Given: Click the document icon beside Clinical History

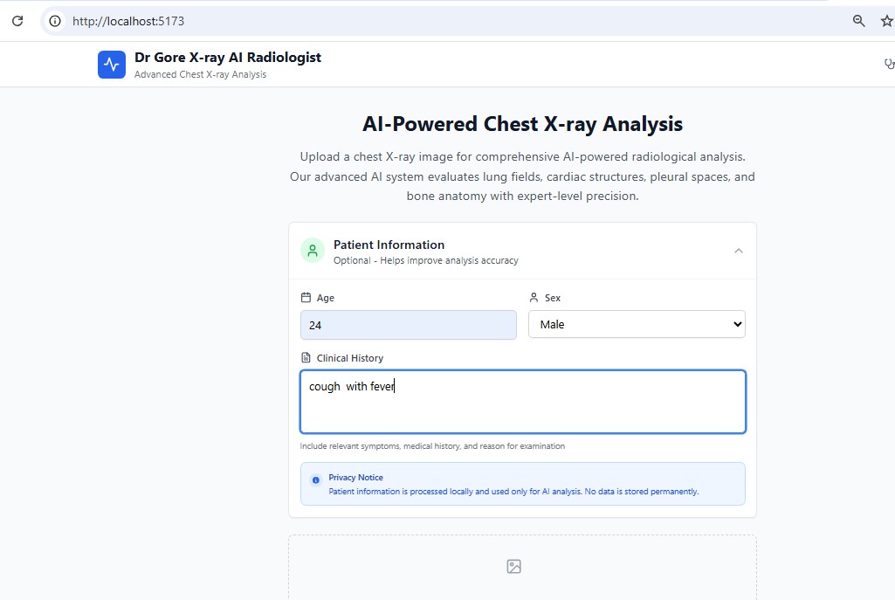Looking at the screenshot, I should 305,356.
